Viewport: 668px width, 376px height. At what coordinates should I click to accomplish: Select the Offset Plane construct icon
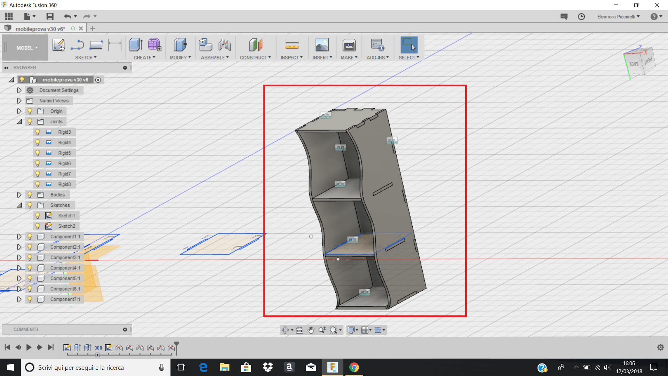click(255, 45)
